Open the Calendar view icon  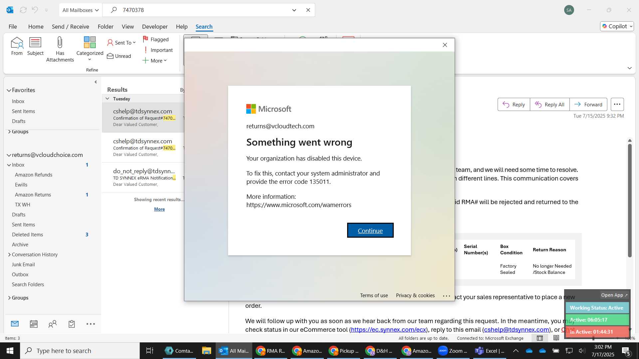(x=34, y=324)
